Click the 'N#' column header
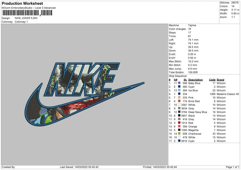This screenshot has width=241, height=170. click(x=176, y=80)
